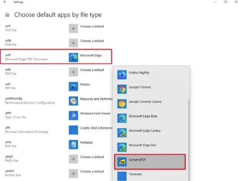The height and width of the screenshot is (181, 238).
Task: Select Microsoft Edge Beta entry
Action: pyautogui.click(x=150, y=118)
